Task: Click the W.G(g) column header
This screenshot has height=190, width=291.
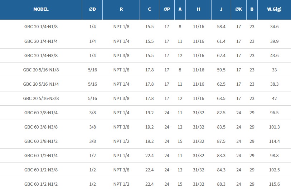Action: click(x=274, y=9)
